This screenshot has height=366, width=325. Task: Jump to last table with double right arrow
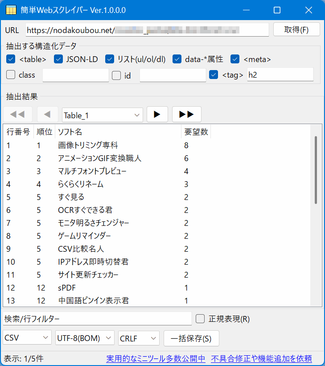point(186,114)
